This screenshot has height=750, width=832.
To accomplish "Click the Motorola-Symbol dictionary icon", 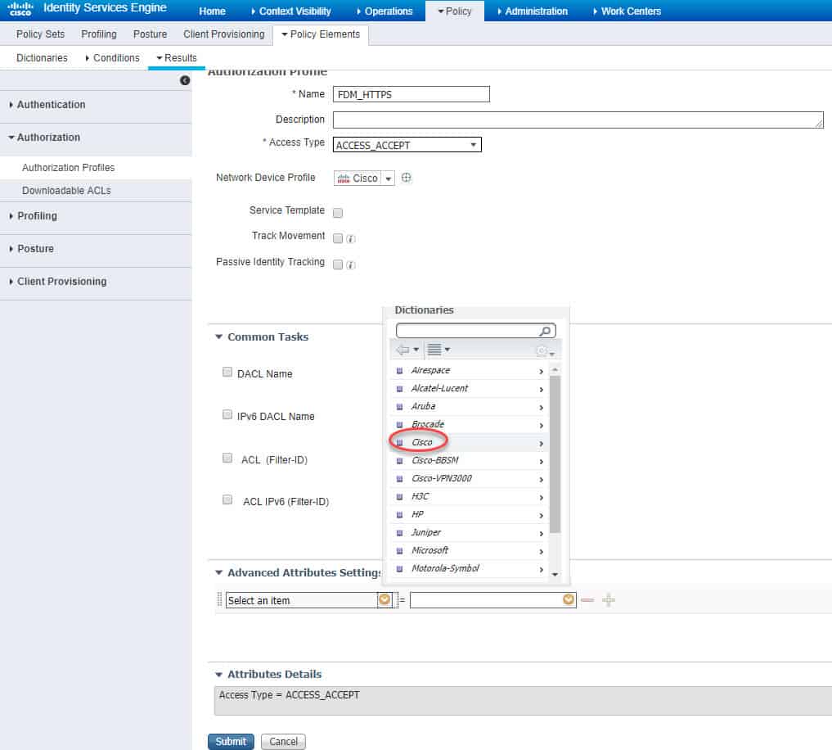I will click(399, 569).
